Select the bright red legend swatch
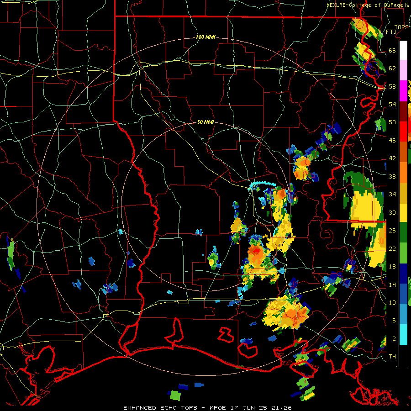 pyautogui.click(x=403, y=132)
